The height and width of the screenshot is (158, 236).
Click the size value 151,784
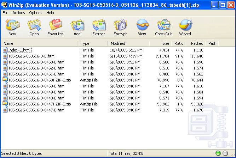click(x=162, y=56)
